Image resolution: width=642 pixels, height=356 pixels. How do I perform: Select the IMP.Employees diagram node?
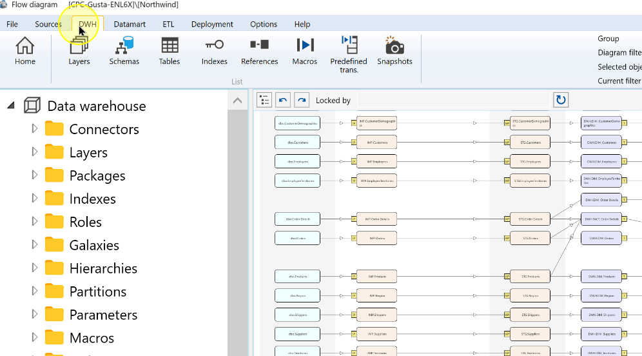[376, 161]
